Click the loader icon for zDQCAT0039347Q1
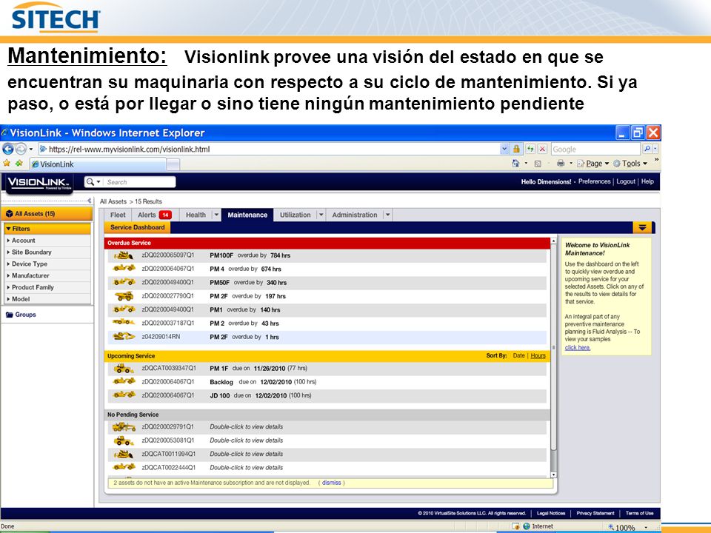 click(x=123, y=368)
